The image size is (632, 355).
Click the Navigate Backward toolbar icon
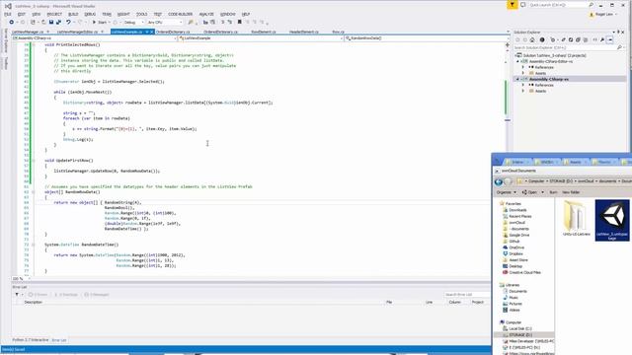tap(11, 22)
